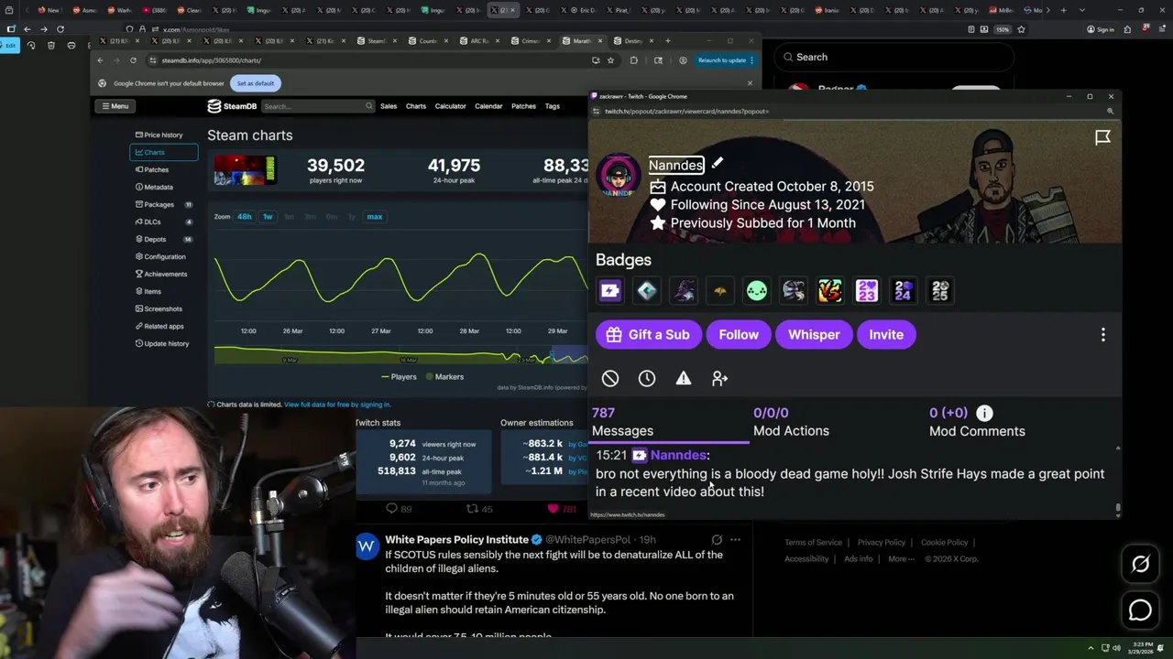
Task: Click the Mod Comments info icon
Action: [984, 413]
